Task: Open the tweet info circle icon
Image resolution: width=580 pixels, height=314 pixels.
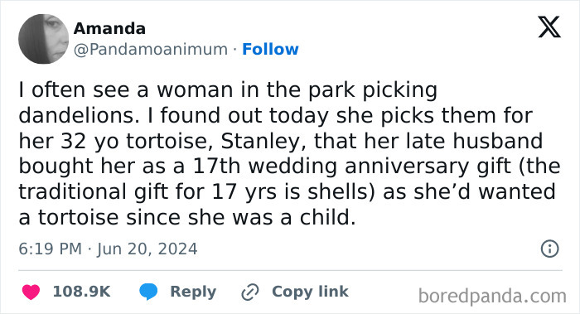Action: pyautogui.click(x=549, y=249)
